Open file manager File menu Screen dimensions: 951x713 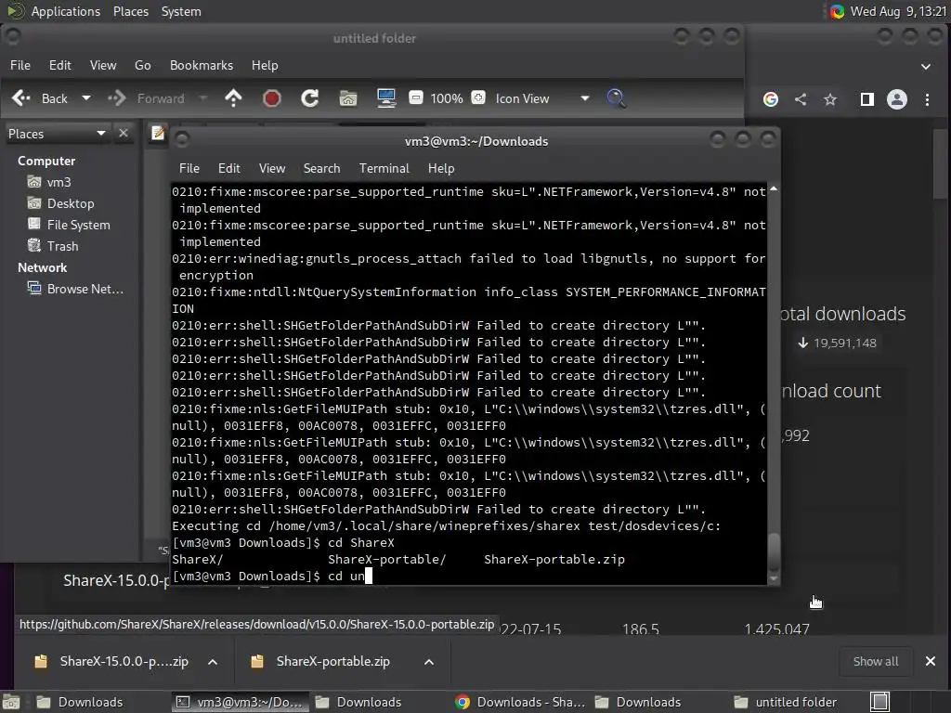click(x=20, y=65)
